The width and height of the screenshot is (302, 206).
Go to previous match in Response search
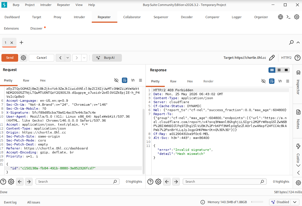tap(167, 182)
